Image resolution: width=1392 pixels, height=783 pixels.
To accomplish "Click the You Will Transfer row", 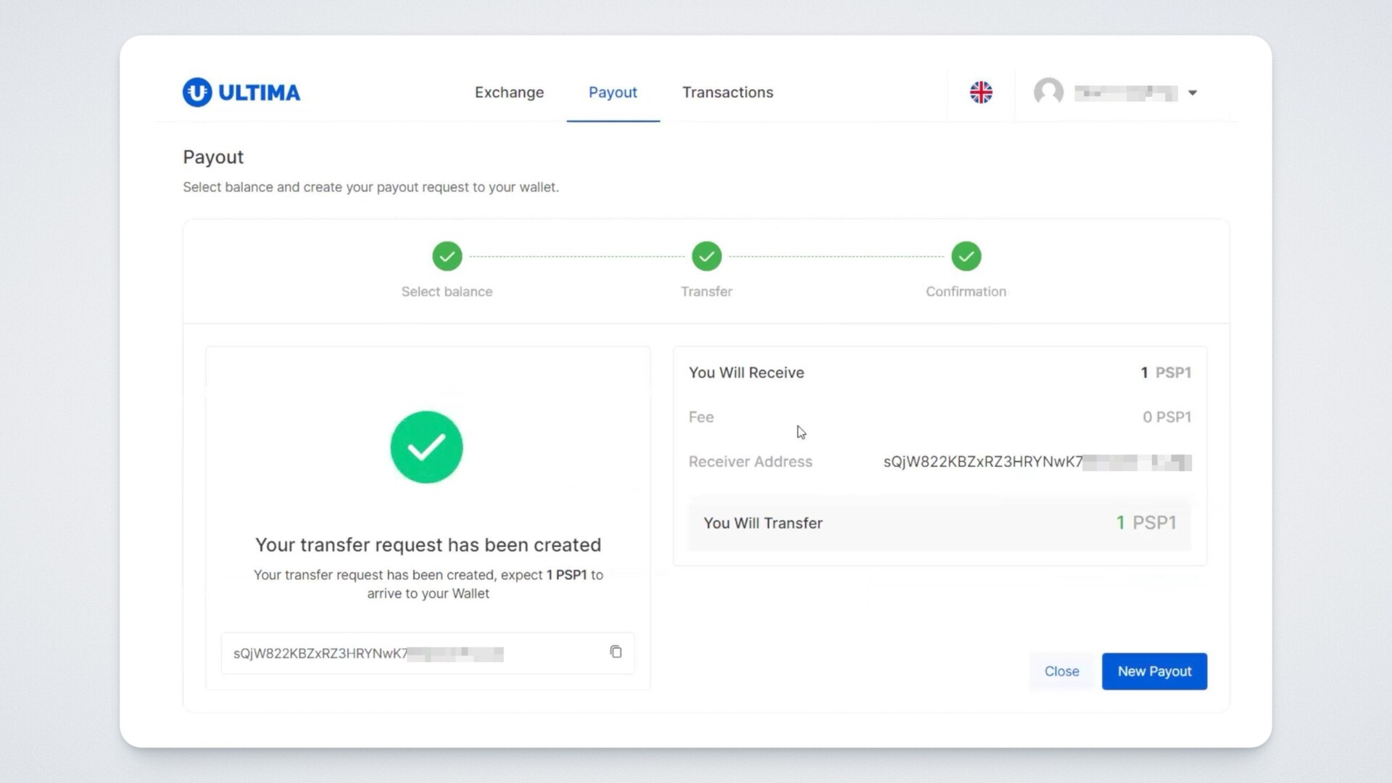I will (939, 523).
